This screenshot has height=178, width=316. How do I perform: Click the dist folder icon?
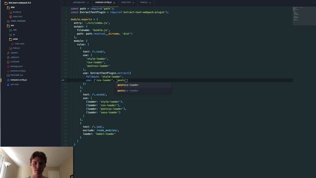[8, 8]
